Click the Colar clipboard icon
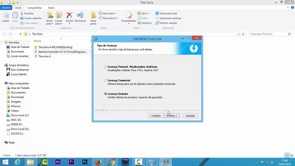 coord(15,17)
